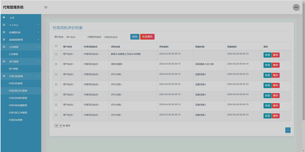Click the grid icon beside 代驾司机管理
Image resolution: width=305 pixels, height=152 pixels.
[x=4, y=76]
